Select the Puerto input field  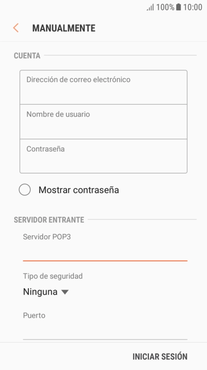point(105,331)
